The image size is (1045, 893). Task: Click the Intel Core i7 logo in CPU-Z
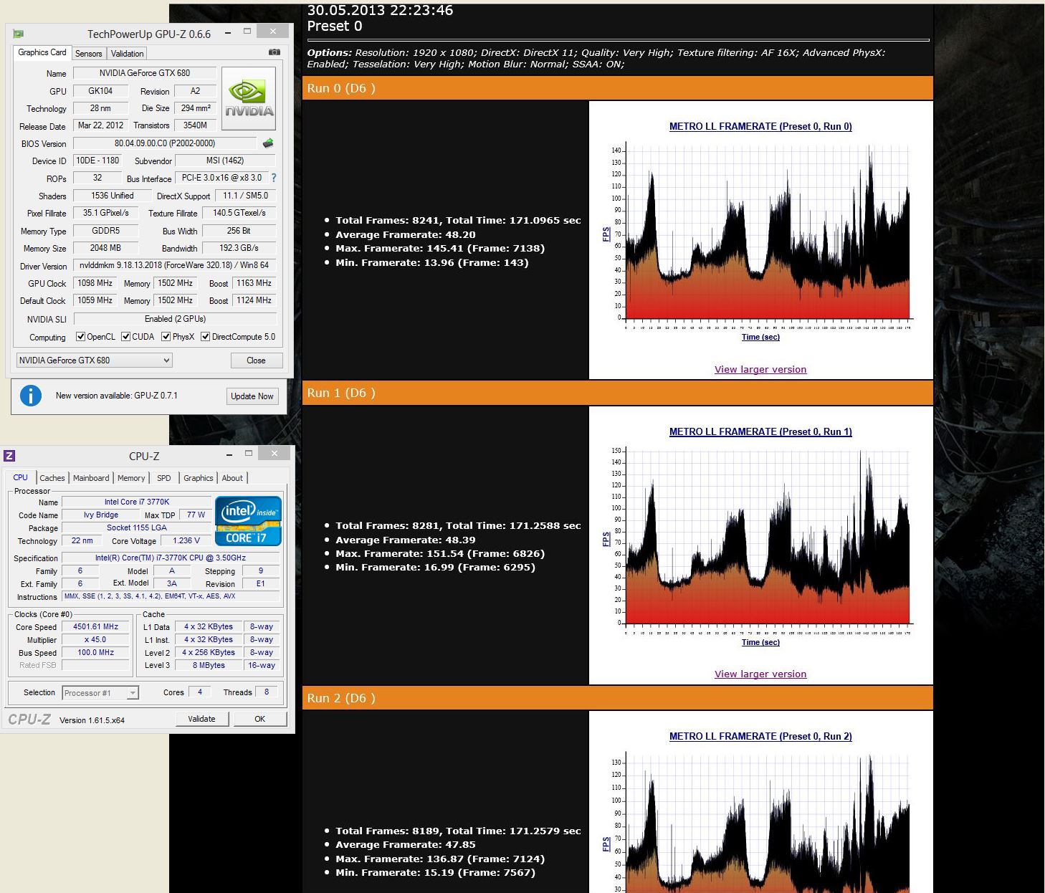(x=248, y=521)
